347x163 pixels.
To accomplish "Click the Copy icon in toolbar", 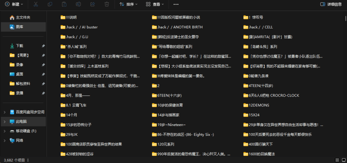I will [50, 4].
